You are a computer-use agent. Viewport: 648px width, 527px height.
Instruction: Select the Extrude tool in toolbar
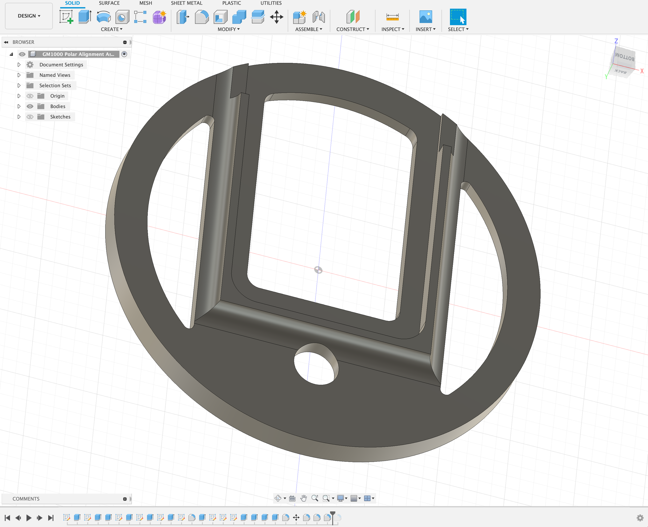[85, 17]
